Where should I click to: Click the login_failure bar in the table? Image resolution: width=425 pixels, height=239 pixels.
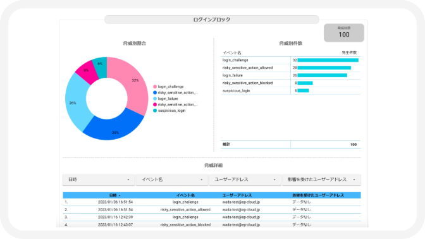click(x=323, y=75)
